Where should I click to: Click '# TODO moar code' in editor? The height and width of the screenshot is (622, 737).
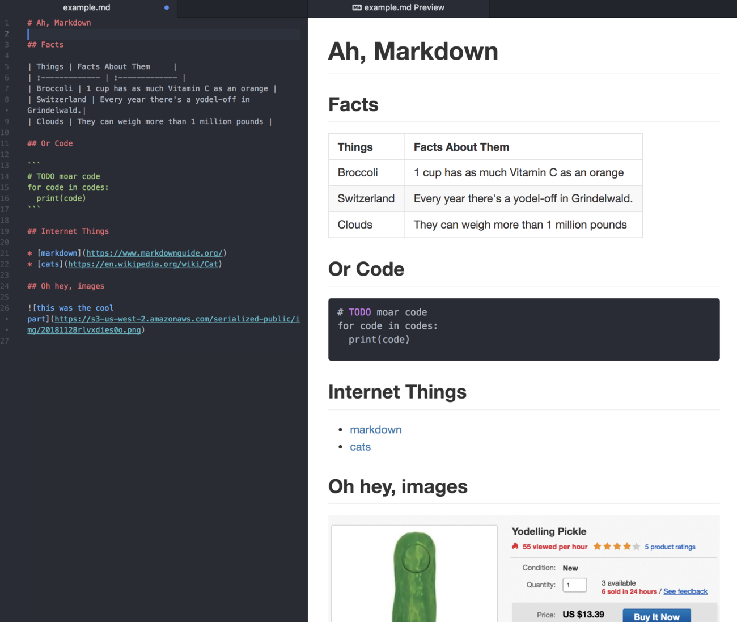pyautogui.click(x=63, y=176)
